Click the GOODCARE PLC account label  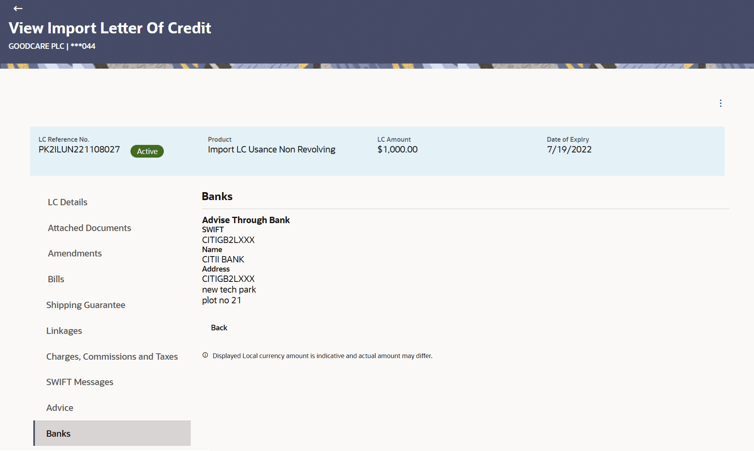click(x=52, y=46)
